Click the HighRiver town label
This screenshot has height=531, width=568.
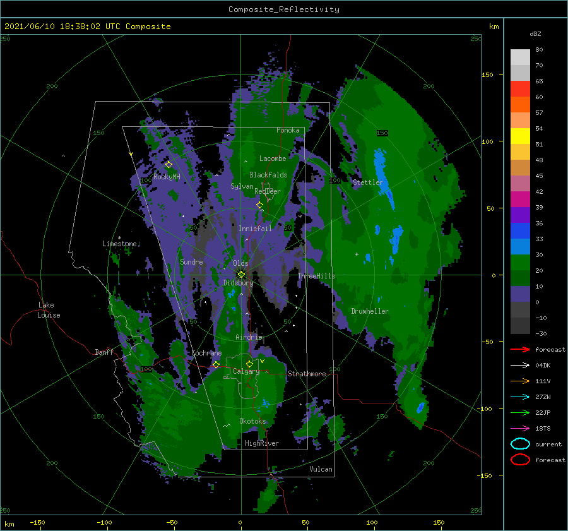262,443
